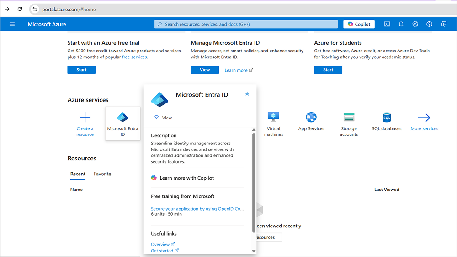The image size is (457, 257).
Task: Click the Azure services heading
Action: [88, 100]
